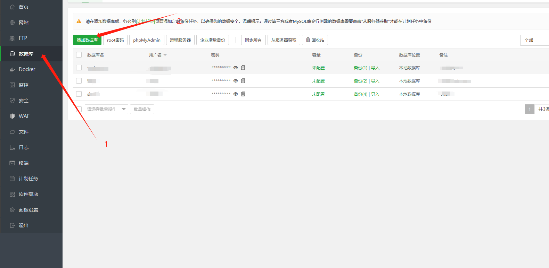Toggle the select-all checkbox in table header
The image size is (549, 268).
pyautogui.click(x=79, y=55)
